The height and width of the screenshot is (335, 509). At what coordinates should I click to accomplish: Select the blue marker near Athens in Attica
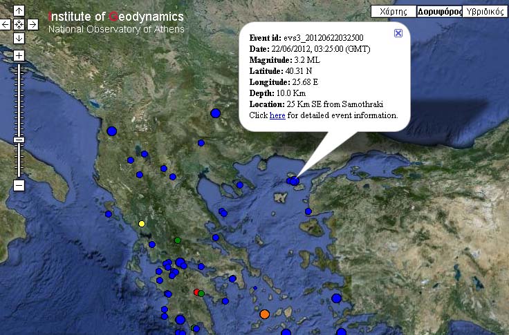coord(232,278)
